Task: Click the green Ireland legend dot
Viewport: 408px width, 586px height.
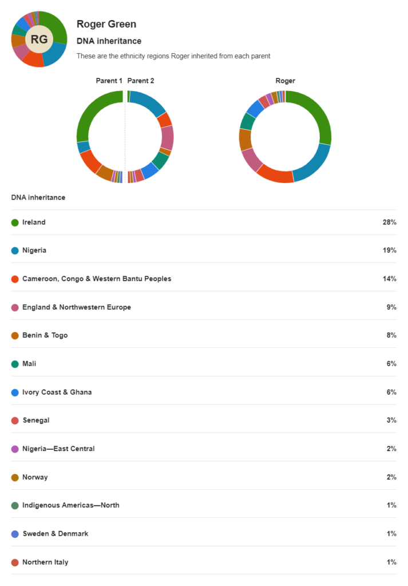Action: click(x=15, y=222)
